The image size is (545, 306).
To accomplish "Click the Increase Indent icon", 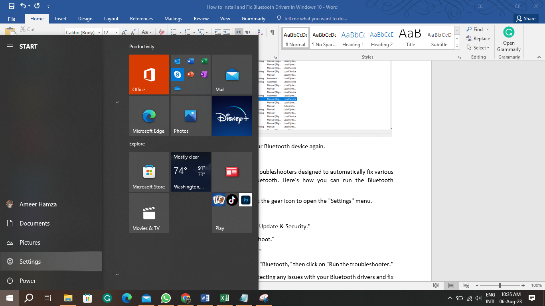I will [226, 32].
